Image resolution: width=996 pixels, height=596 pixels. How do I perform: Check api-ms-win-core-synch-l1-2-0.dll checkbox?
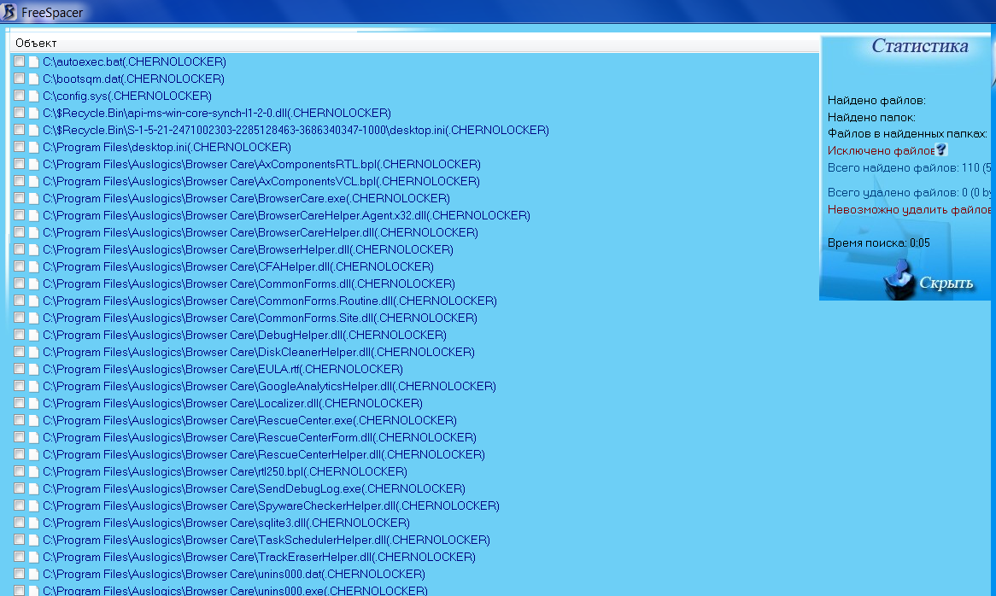click(x=19, y=113)
